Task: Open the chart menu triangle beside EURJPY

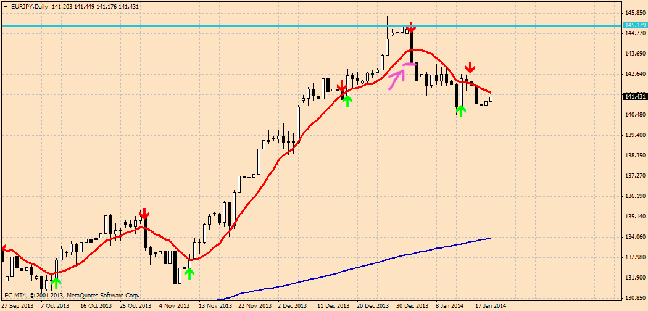Action: click(x=6, y=7)
